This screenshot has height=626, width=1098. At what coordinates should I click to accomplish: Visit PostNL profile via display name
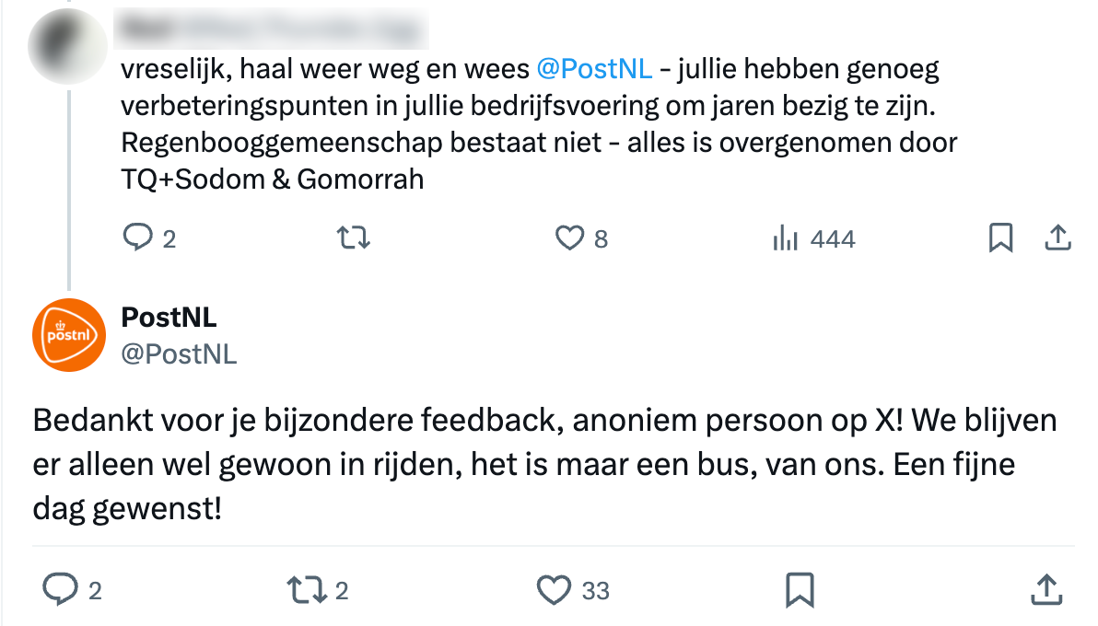coord(169,318)
